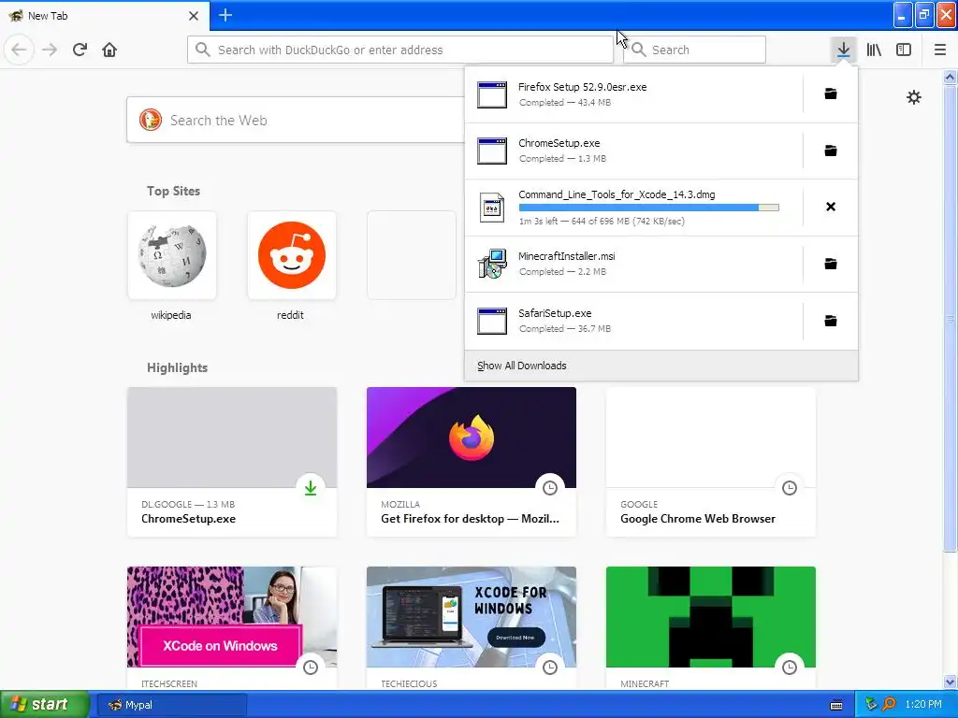
Task: Click the history clock on Mozilla card
Action: 550,488
